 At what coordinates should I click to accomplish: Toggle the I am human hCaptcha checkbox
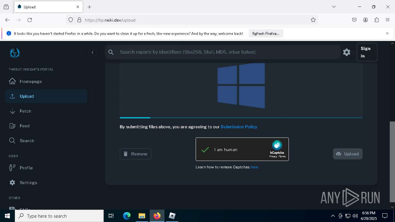click(x=205, y=150)
